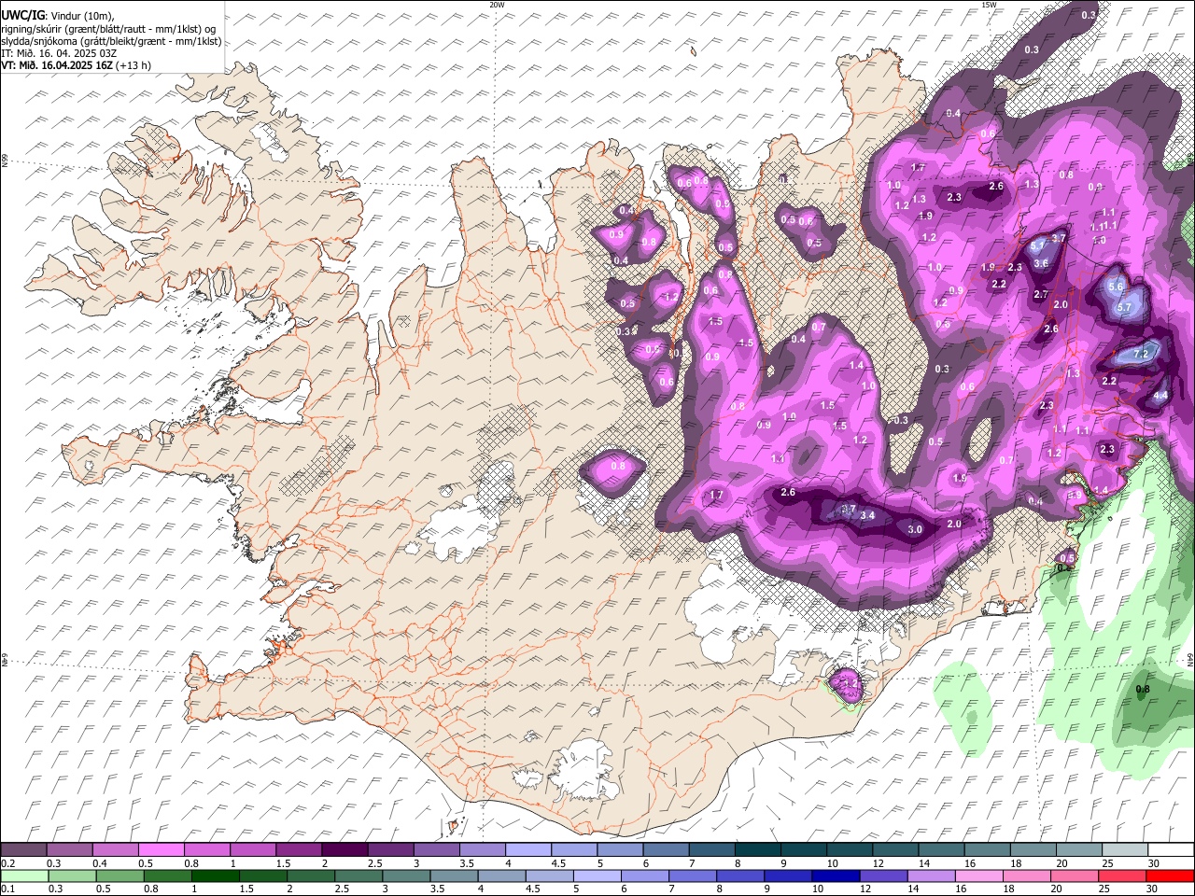This screenshot has height=896, width=1195.
Task: Click the 'VT: Mið. 16.04.2025 16Z (+13 h)' valid time
Action: (77, 65)
